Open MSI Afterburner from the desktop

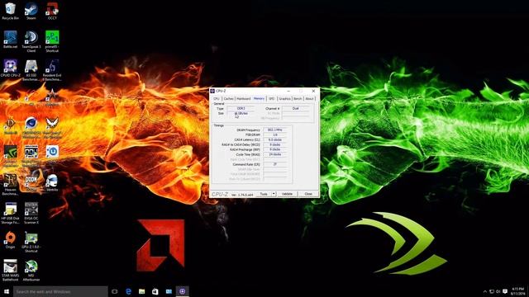(x=31, y=271)
